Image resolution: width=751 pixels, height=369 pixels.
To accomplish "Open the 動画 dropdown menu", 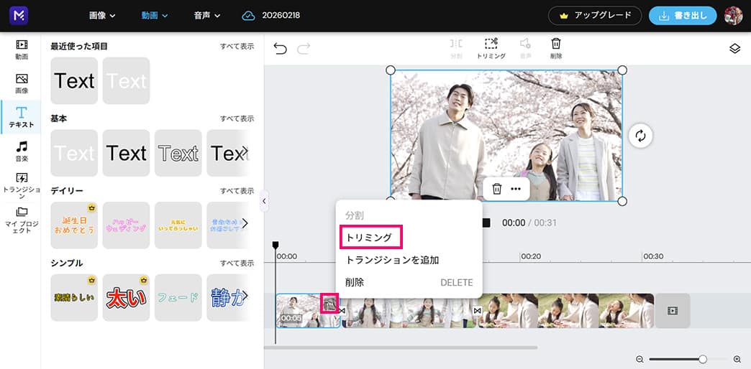I will [155, 16].
